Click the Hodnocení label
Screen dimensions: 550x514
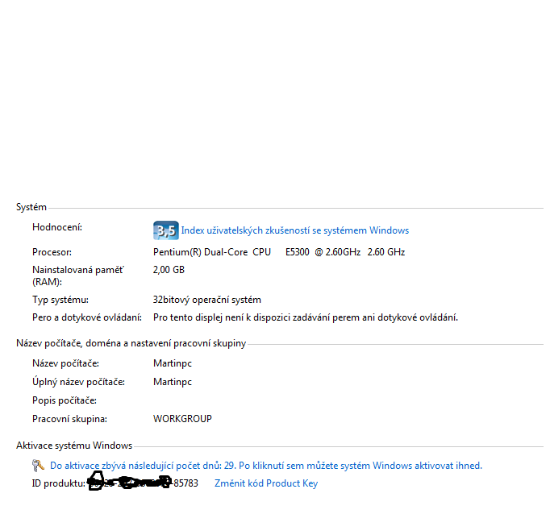point(57,227)
